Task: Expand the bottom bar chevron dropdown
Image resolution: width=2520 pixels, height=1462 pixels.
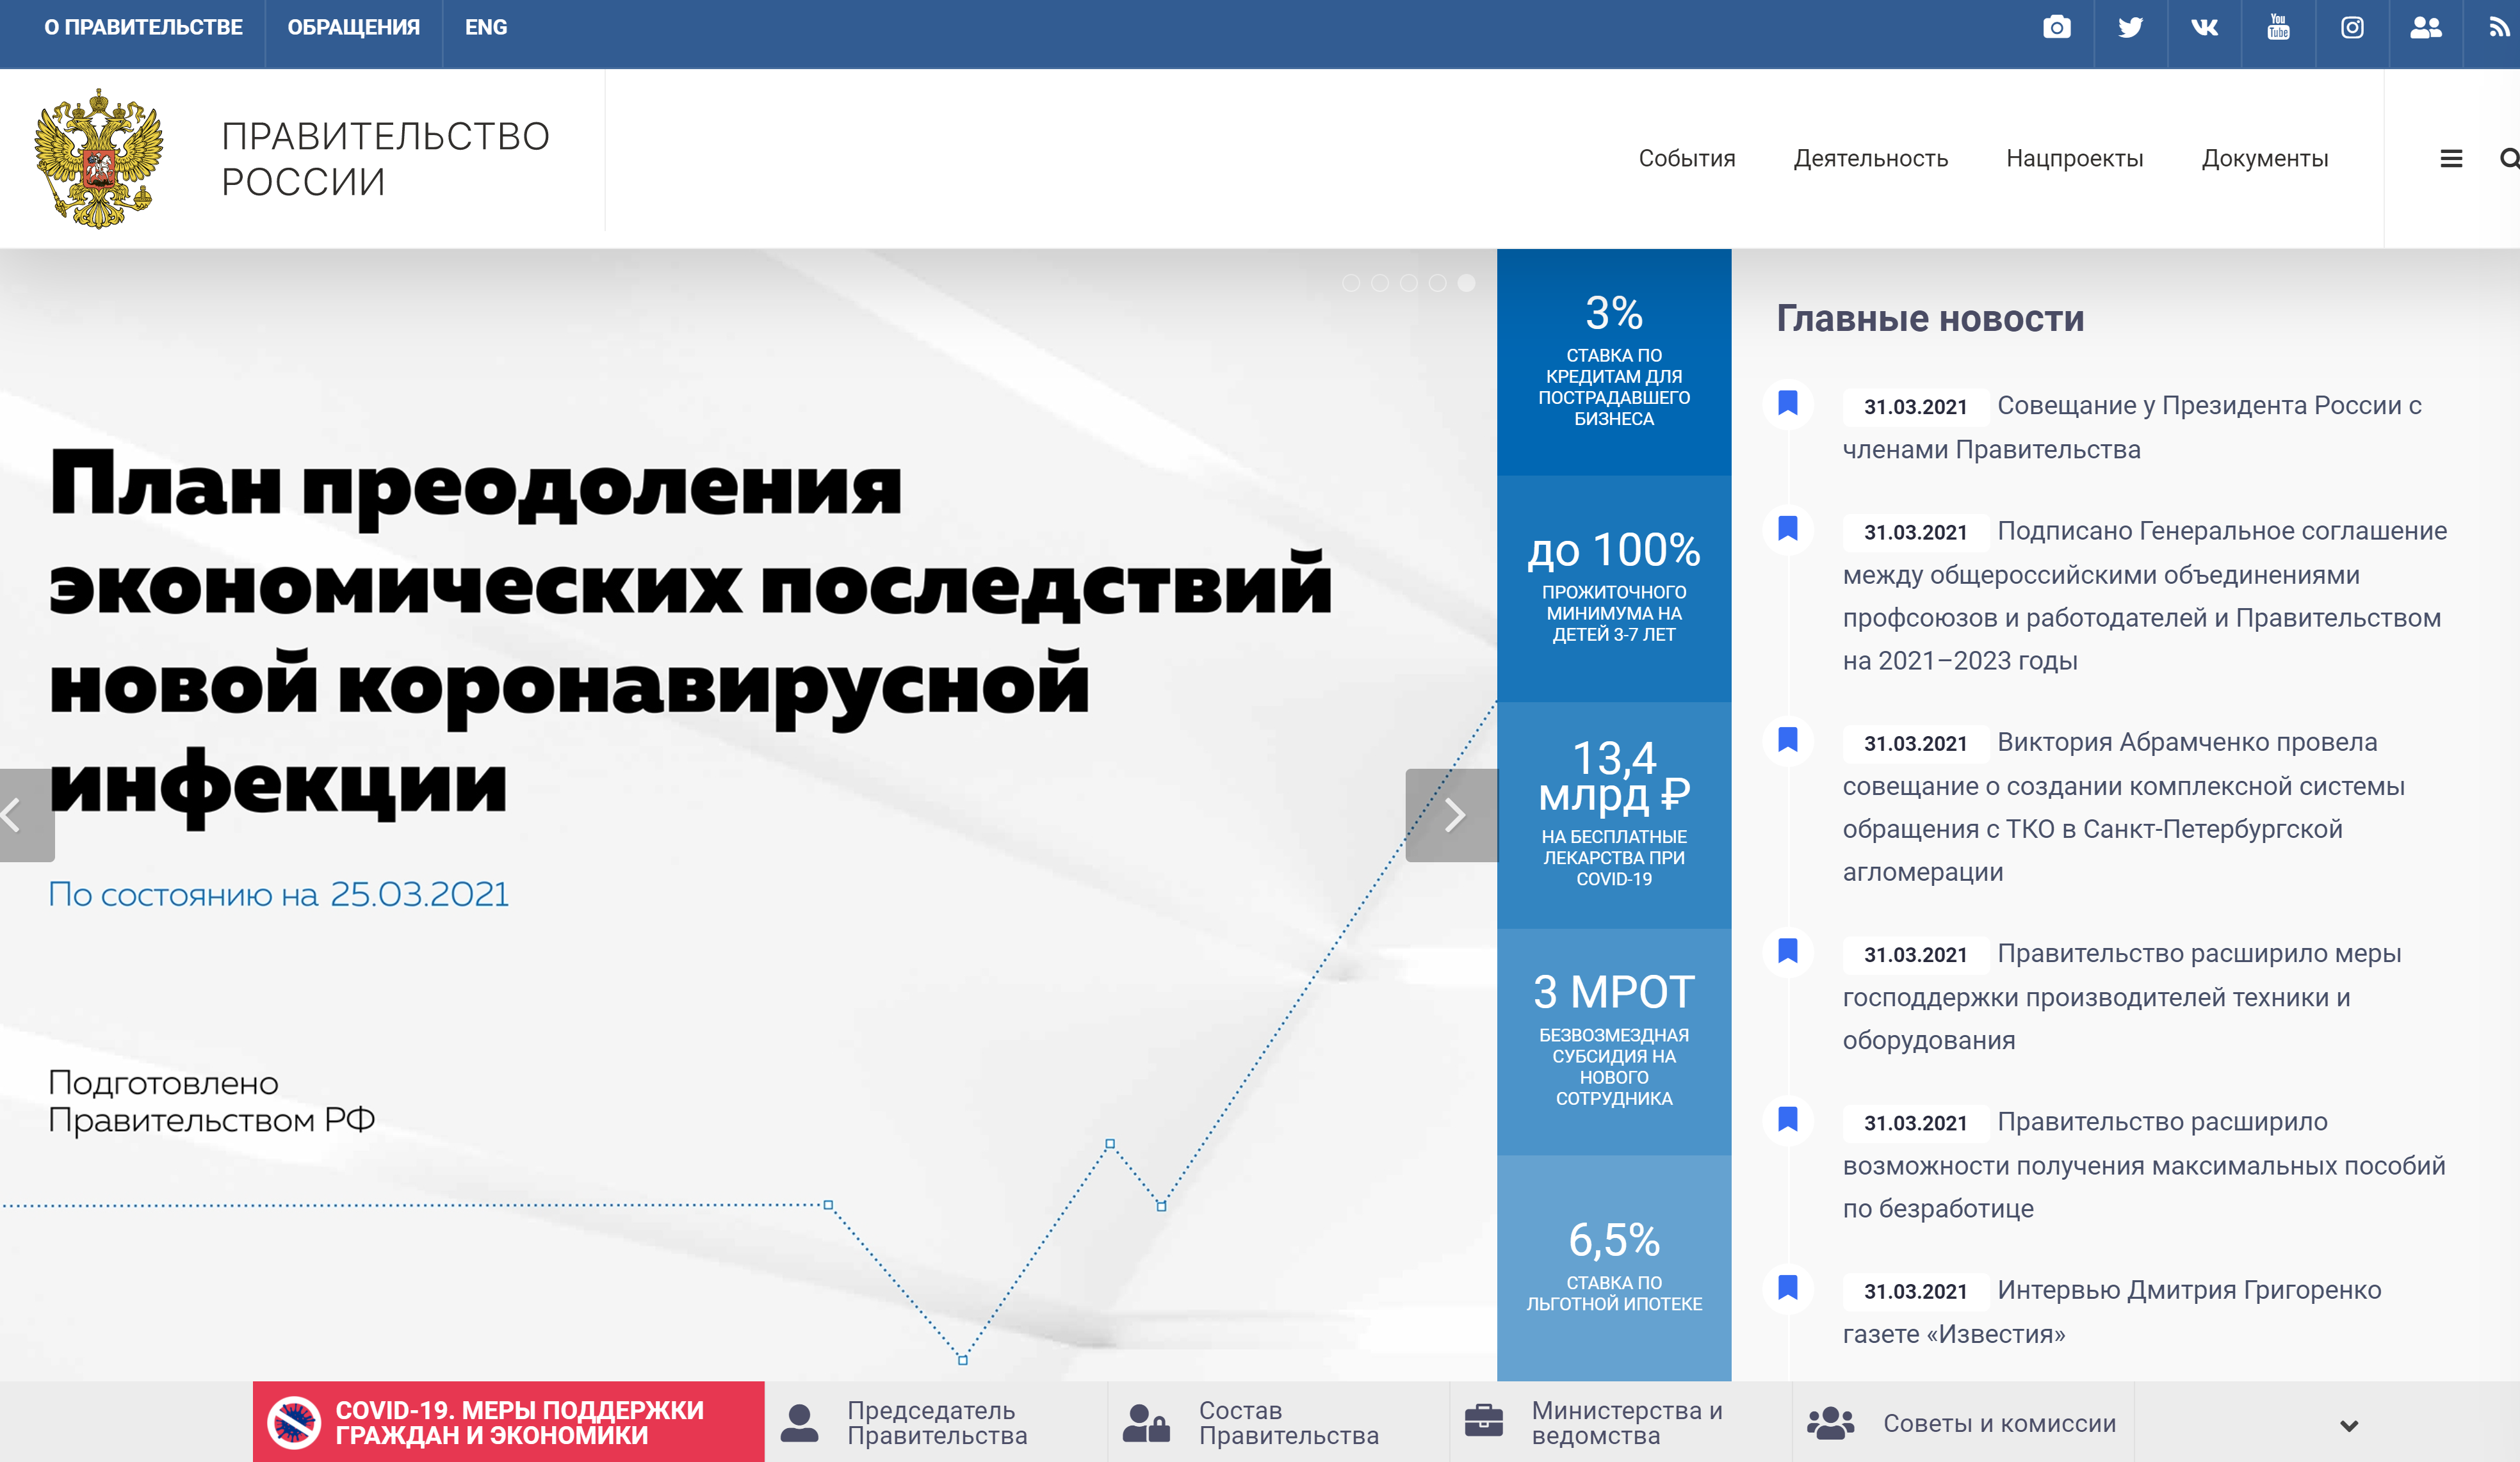Action: (x=2349, y=1425)
